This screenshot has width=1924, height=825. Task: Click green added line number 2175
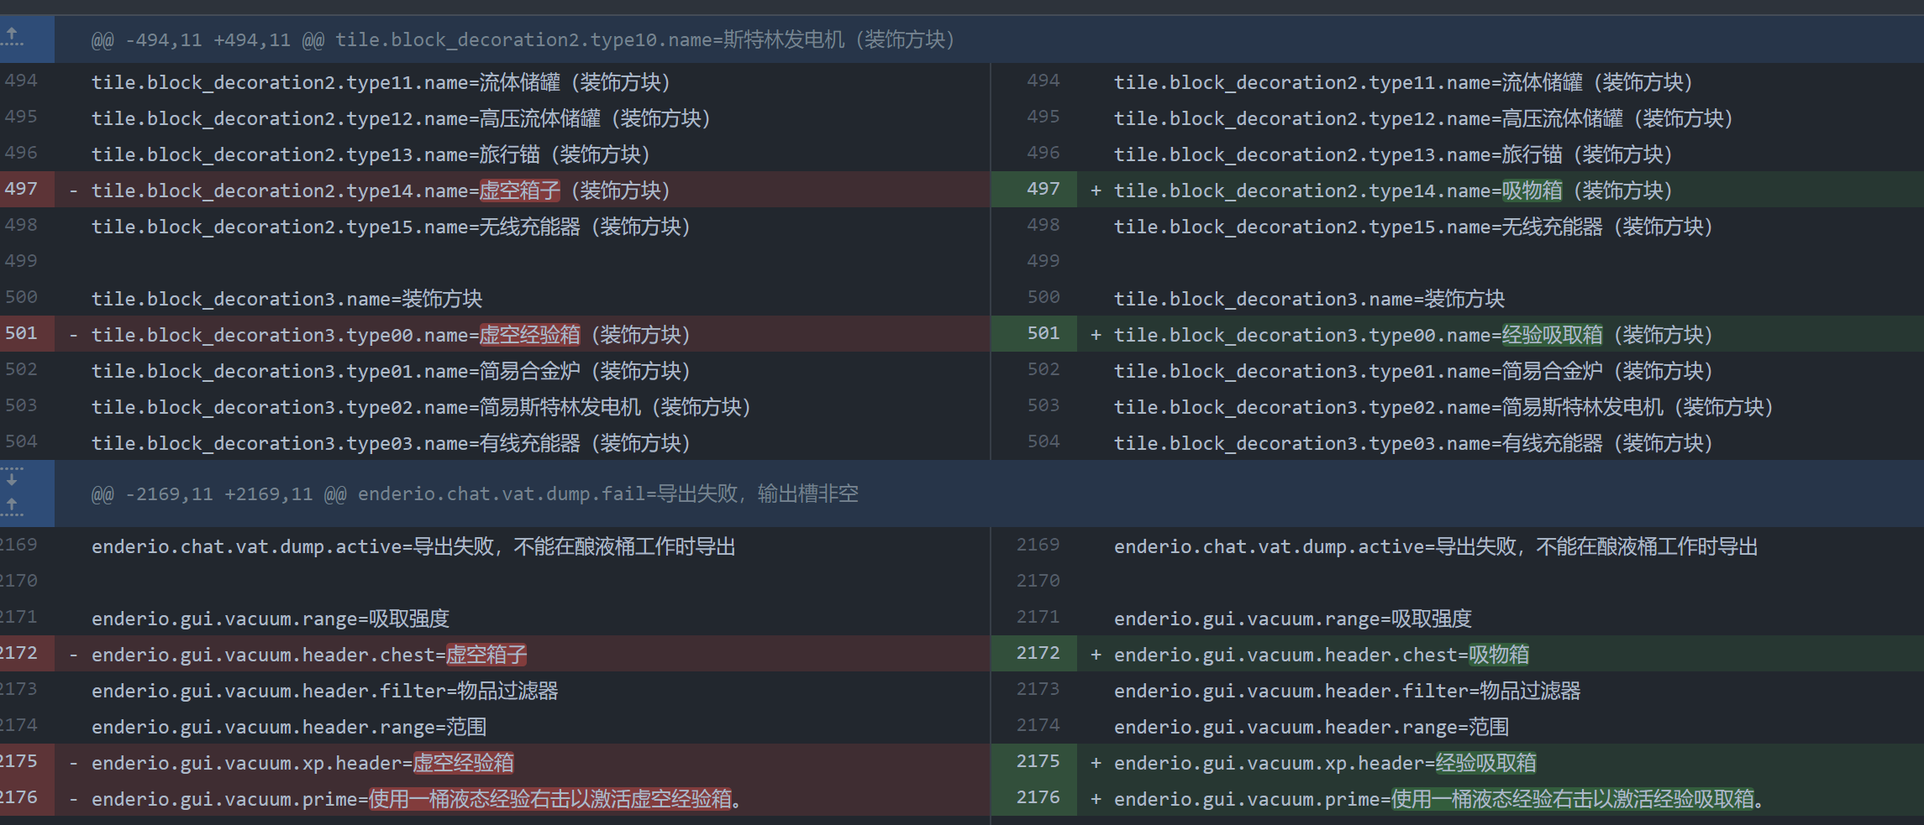pos(1038,761)
